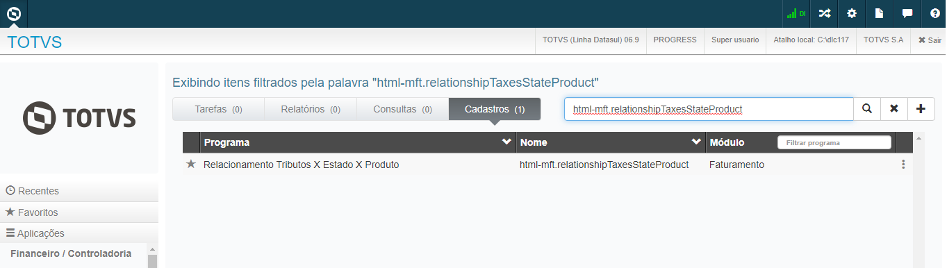The image size is (947, 268).
Task: Click the large TOTVS logo in sidebar
Action: tap(79, 118)
